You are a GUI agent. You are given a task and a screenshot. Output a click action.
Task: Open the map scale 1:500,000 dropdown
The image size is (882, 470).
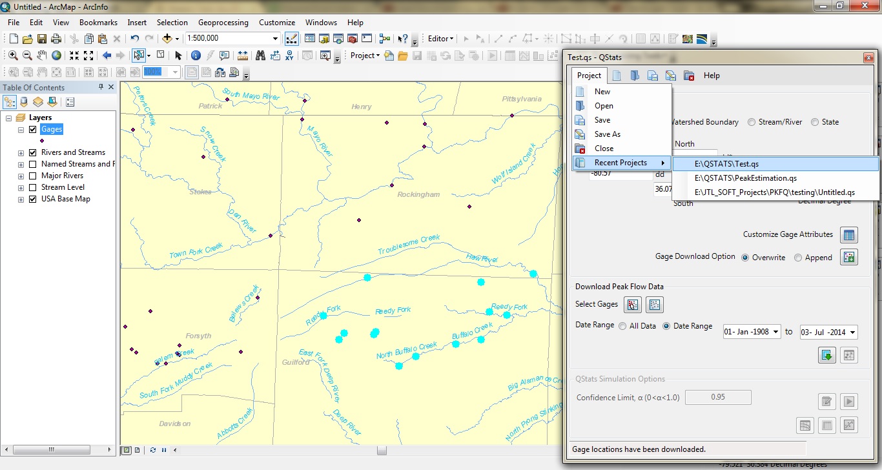[x=276, y=39]
